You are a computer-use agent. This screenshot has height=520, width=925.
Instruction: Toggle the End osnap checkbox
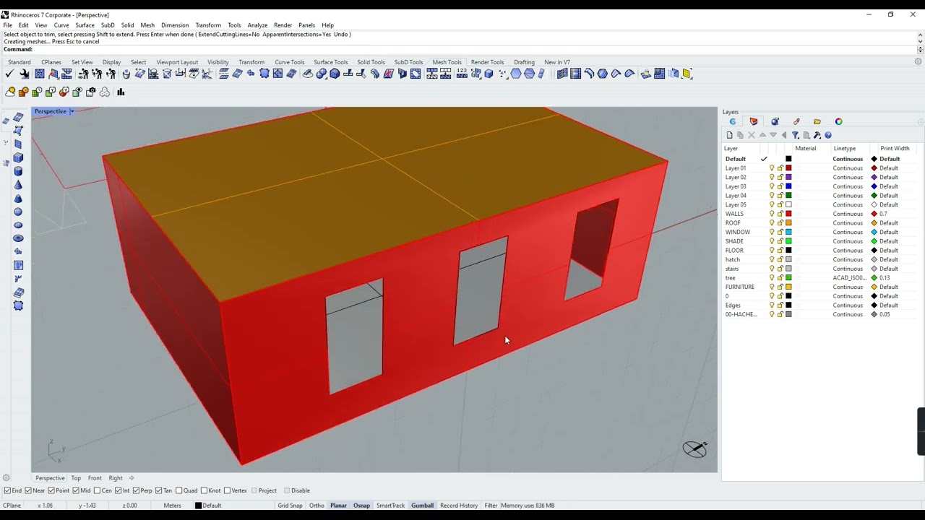coord(8,490)
